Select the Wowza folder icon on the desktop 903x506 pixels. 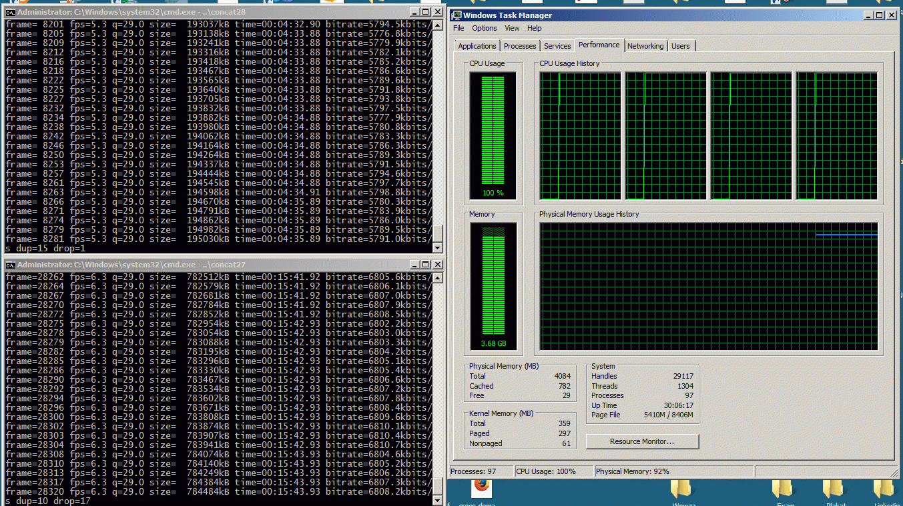click(x=681, y=489)
